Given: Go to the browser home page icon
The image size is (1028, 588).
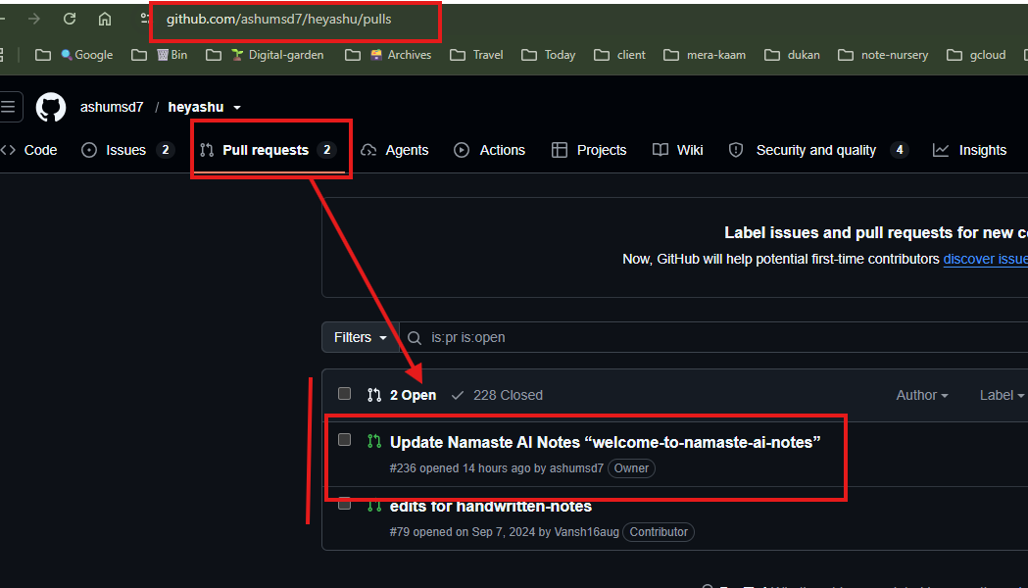Looking at the screenshot, I should click(x=105, y=19).
